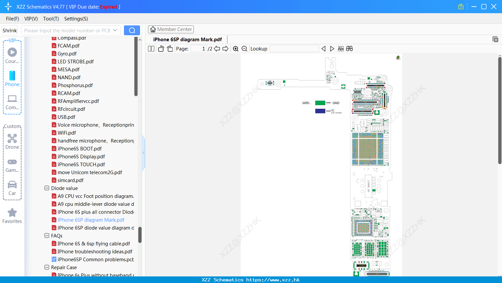The image size is (502, 283).
Task: Click the Lookup text field
Action: click(x=294, y=49)
